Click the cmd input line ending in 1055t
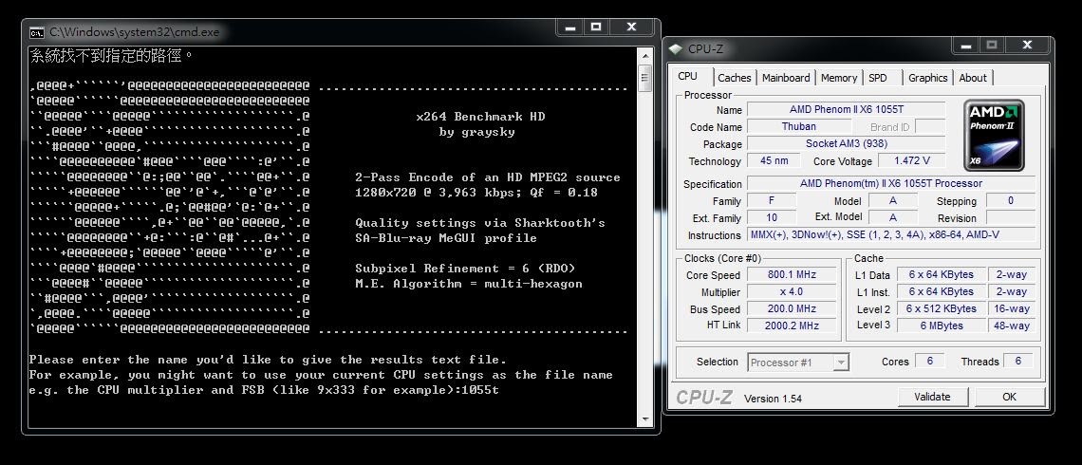The height and width of the screenshot is (465, 1082). click(264, 390)
